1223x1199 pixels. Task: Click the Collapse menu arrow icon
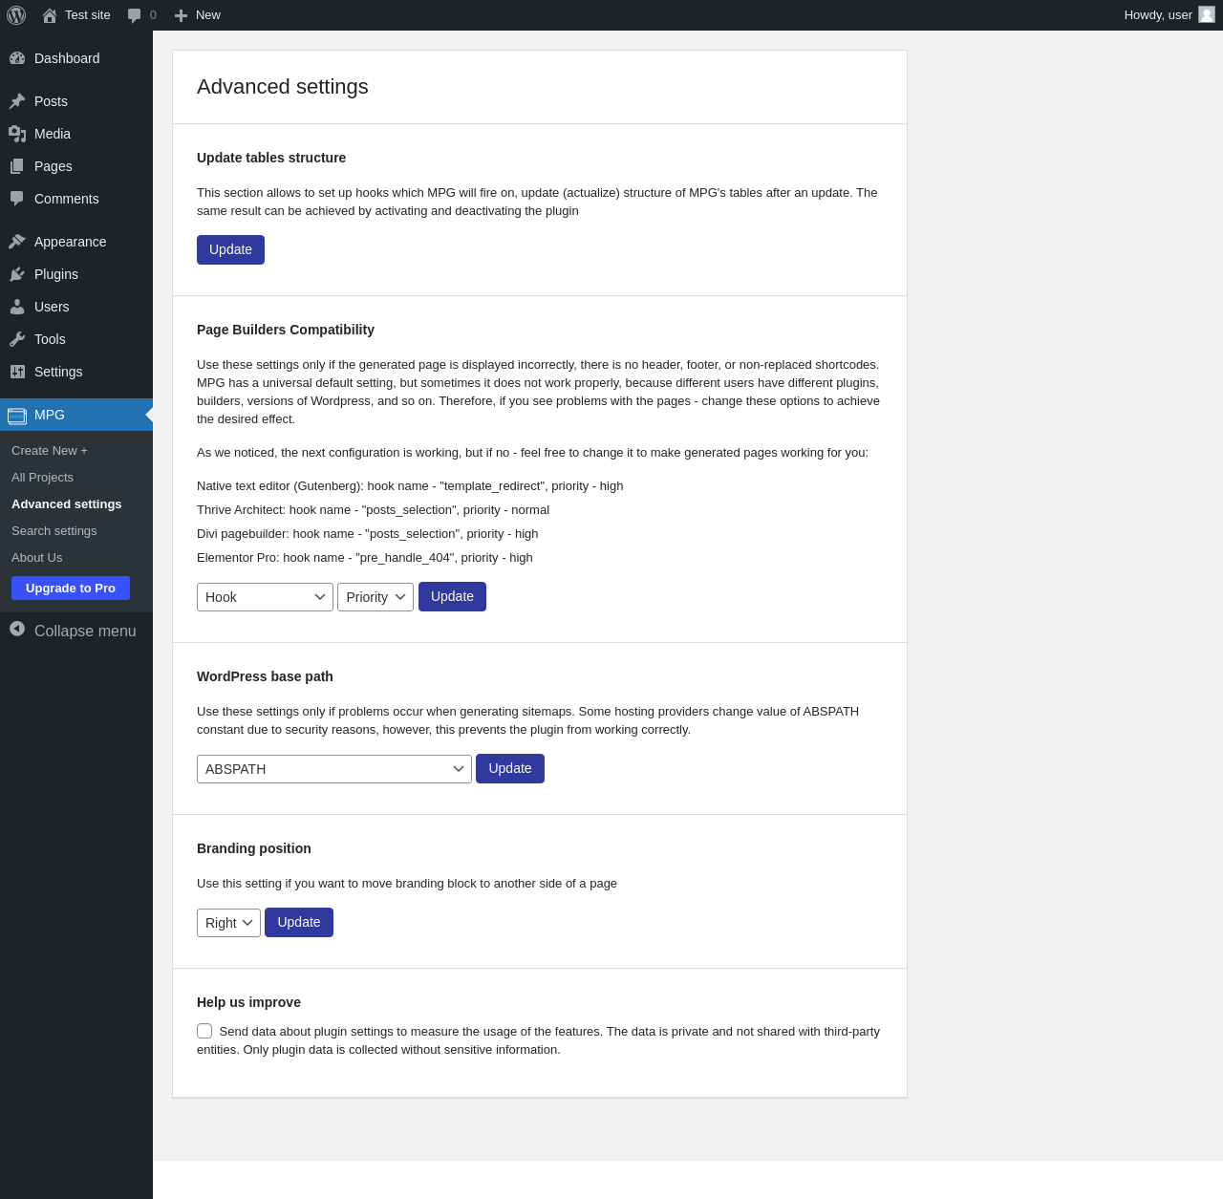point(17,629)
